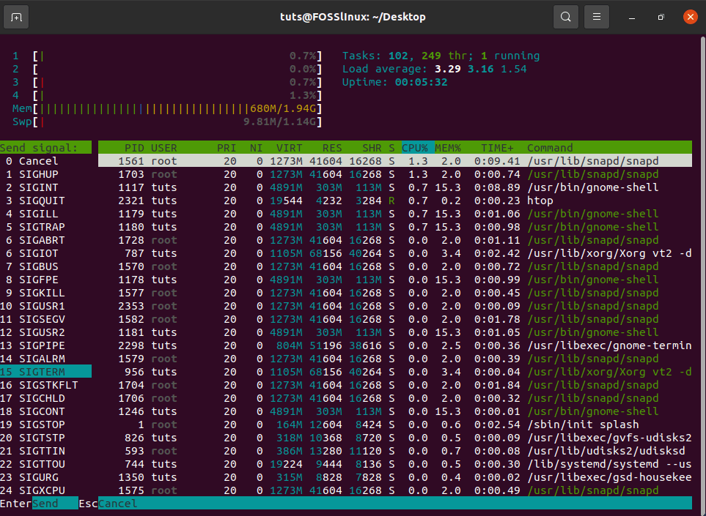Open the terminal search icon

pyautogui.click(x=565, y=16)
